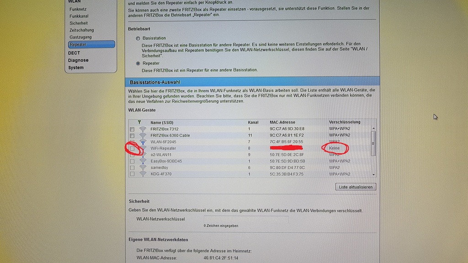Click the WLAN-Netzwerkschlüssel input field
Image resolution: width=468 pixels, height=263 pixels.
tap(246, 219)
